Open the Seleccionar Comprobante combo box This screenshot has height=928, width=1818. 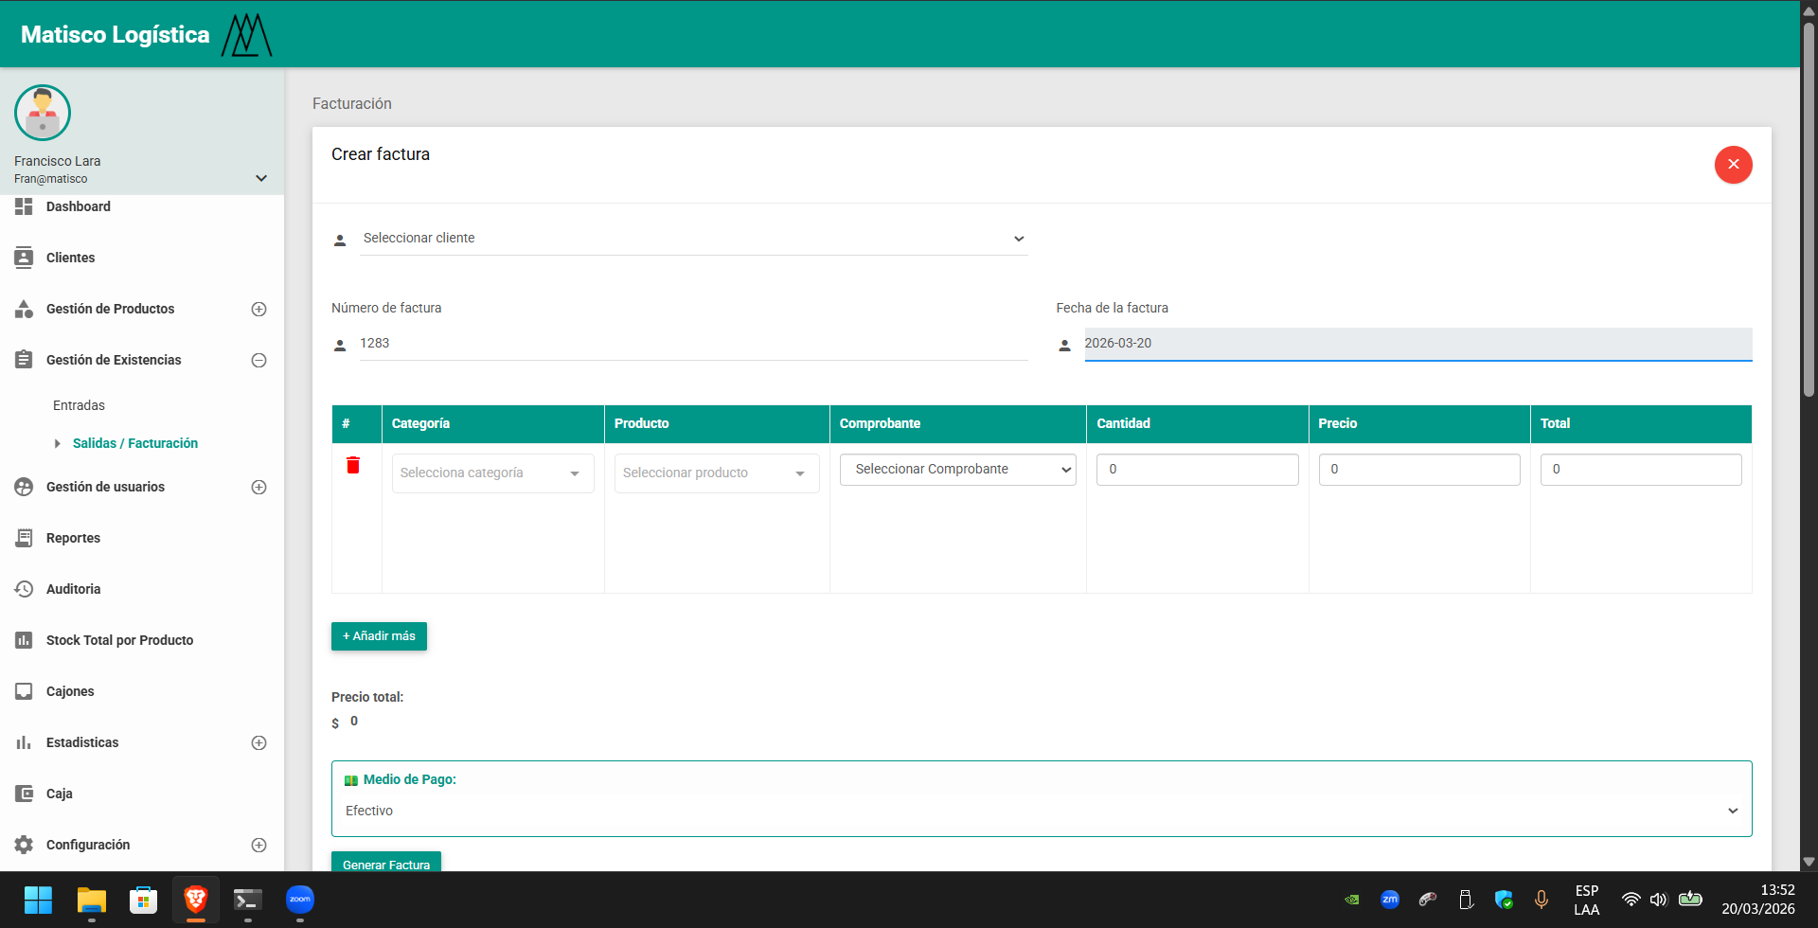click(x=957, y=470)
